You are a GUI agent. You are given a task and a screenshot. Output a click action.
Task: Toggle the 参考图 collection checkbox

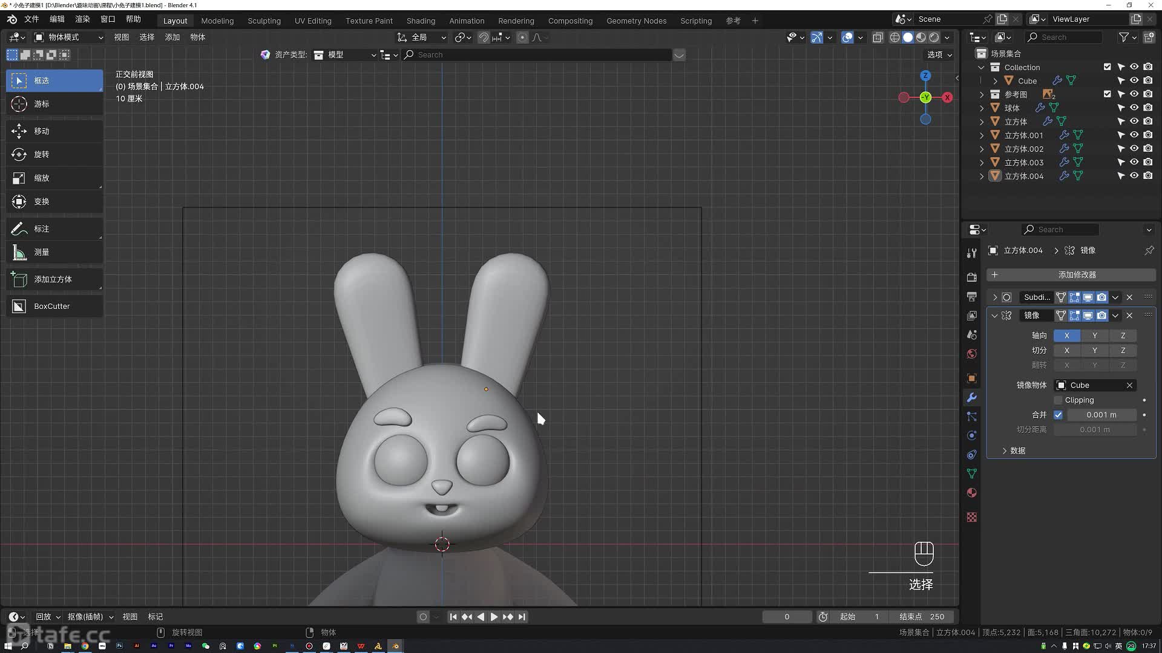1107,94
